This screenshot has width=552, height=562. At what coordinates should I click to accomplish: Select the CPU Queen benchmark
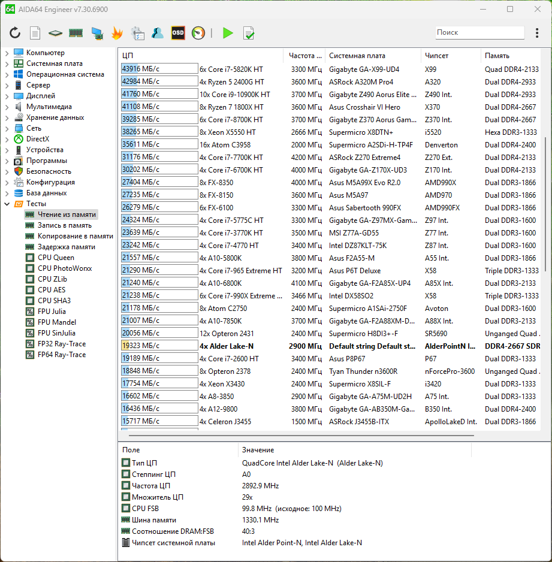(x=56, y=258)
